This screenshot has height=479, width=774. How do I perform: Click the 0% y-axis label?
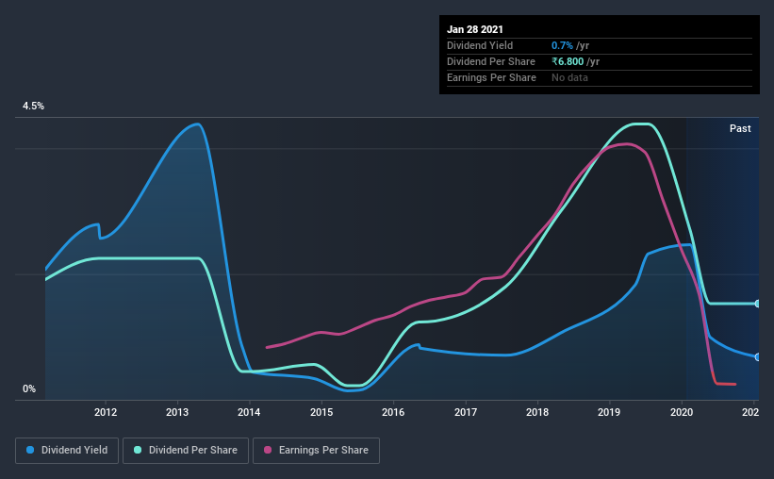pos(29,389)
